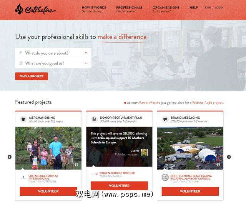The height and width of the screenshot is (203, 246).
Task: Click the Donor Recruitment Plan people icon
Action: point(94,119)
